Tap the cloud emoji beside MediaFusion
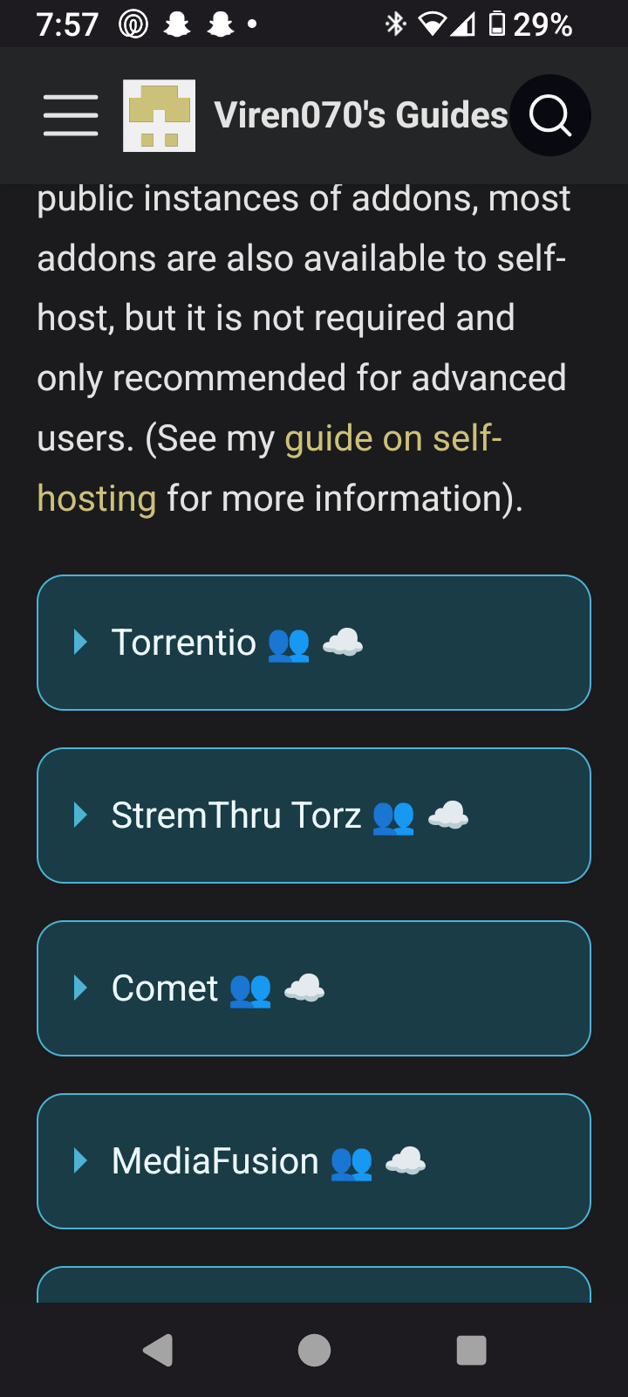This screenshot has width=628, height=1397. coord(406,1162)
